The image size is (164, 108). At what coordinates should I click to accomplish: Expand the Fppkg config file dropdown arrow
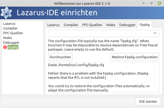tap(155, 33)
